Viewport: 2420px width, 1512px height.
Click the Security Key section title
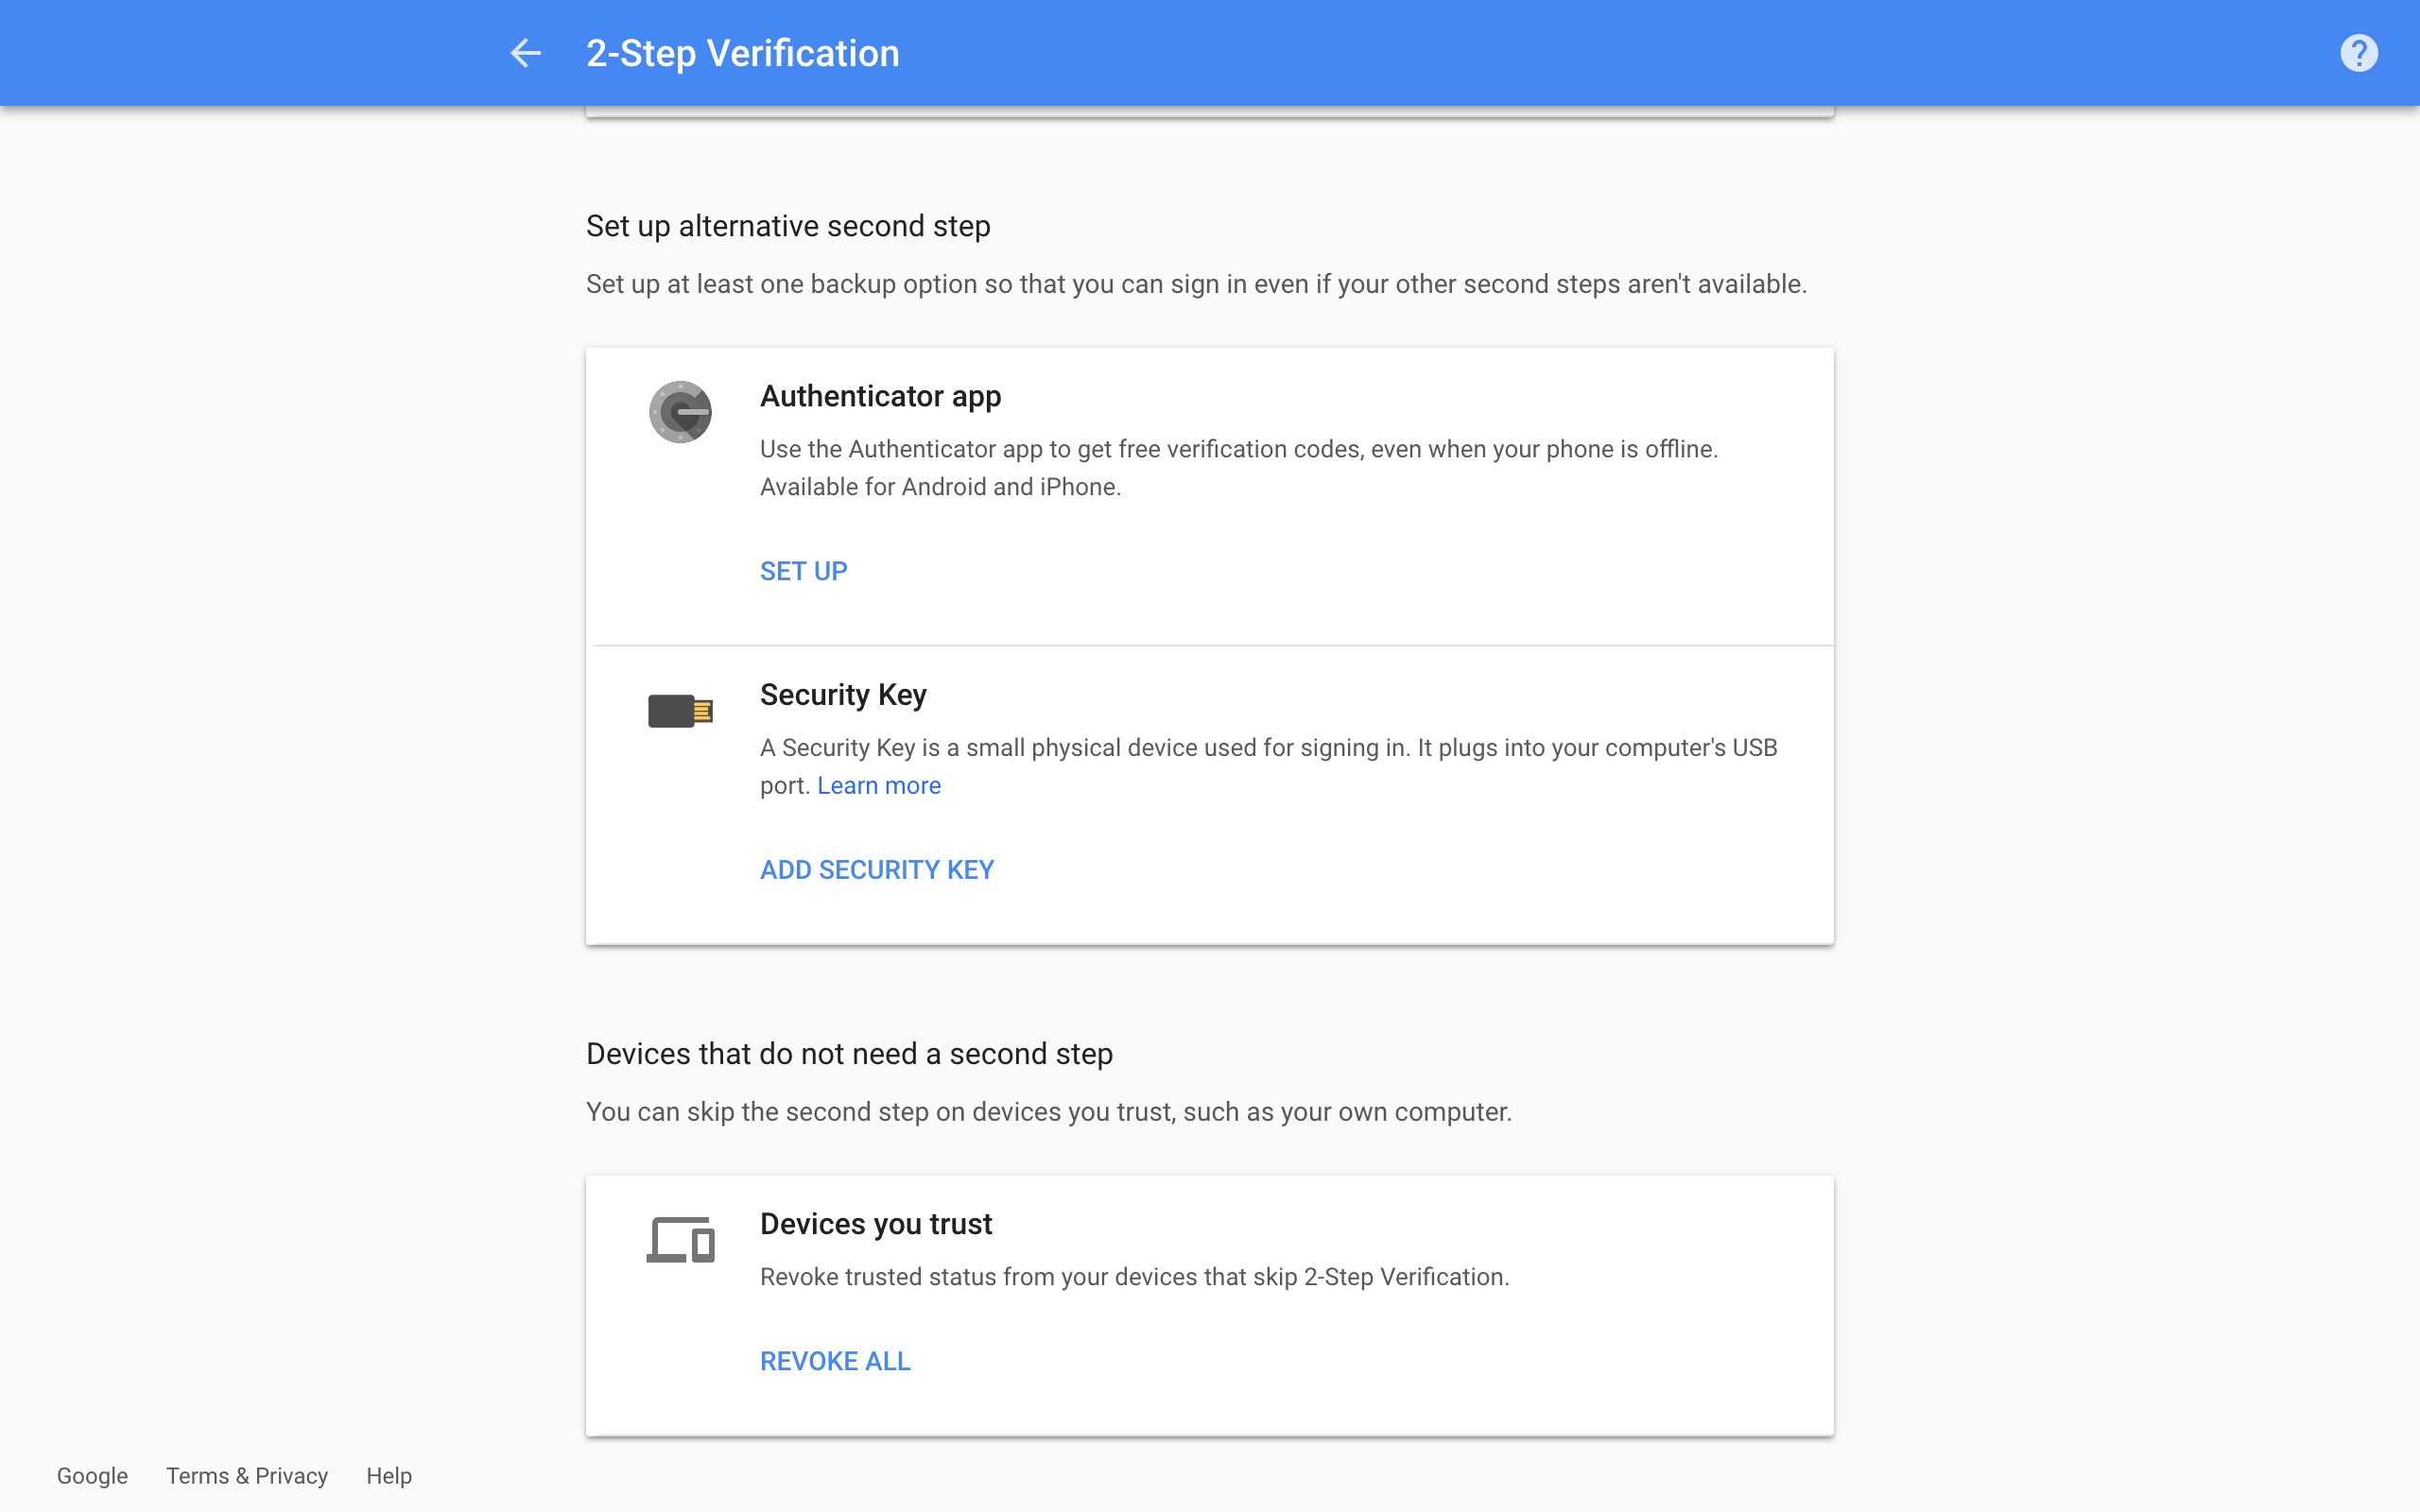point(843,694)
